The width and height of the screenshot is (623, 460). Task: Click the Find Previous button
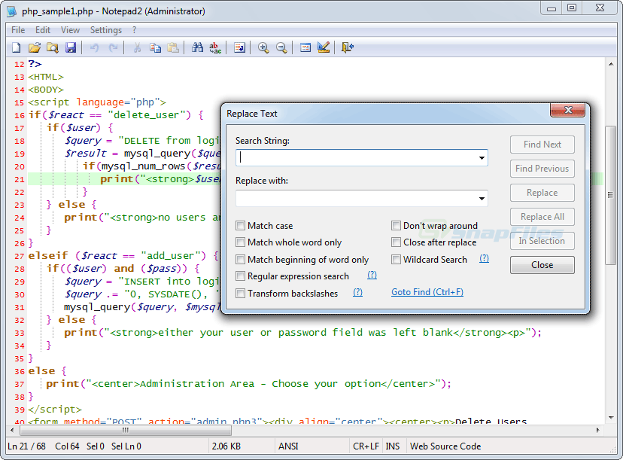(542, 169)
